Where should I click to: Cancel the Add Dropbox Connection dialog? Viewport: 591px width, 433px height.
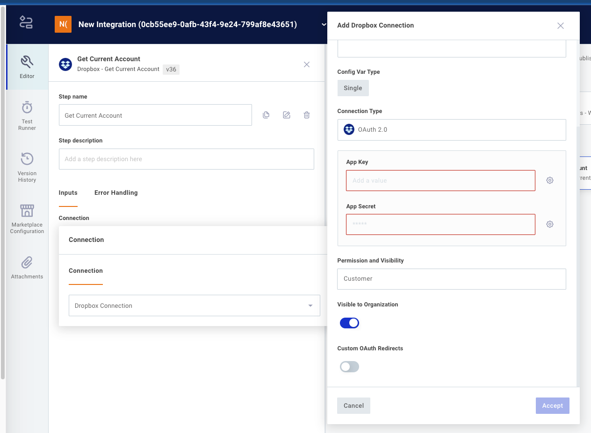click(353, 405)
